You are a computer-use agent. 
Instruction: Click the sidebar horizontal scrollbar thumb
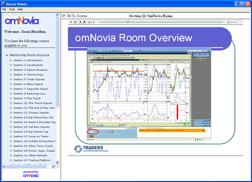(x=26, y=166)
